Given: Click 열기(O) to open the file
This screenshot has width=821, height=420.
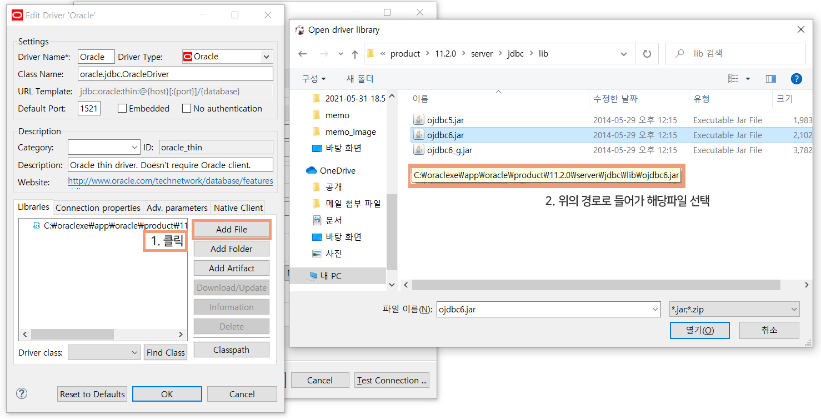Looking at the screenshot, I should tap(700, 330).
